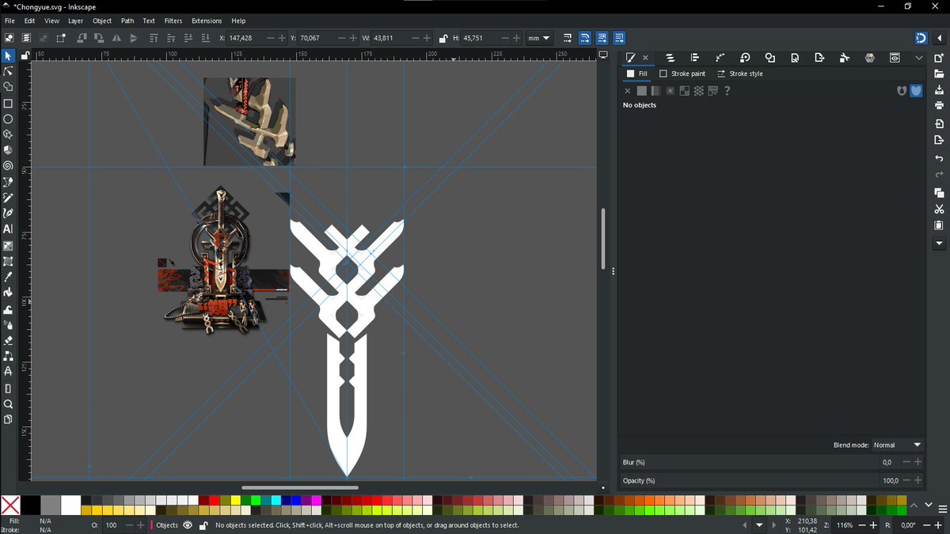Choose pattern paint type
Image resolution: width=950 pixels, height=534 pixels.
click(x=698, y=91)
